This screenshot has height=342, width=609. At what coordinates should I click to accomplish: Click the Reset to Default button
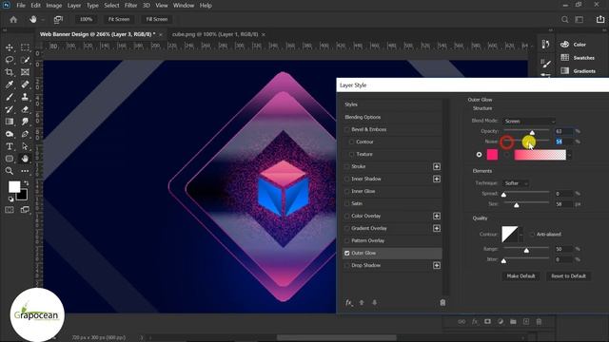568,276
